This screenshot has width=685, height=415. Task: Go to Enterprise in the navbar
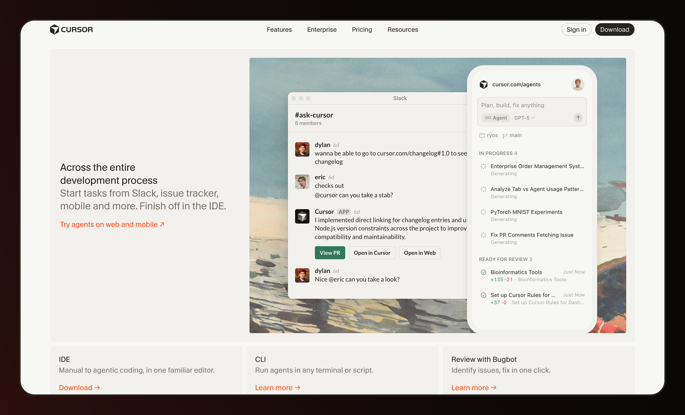(322, 30)
